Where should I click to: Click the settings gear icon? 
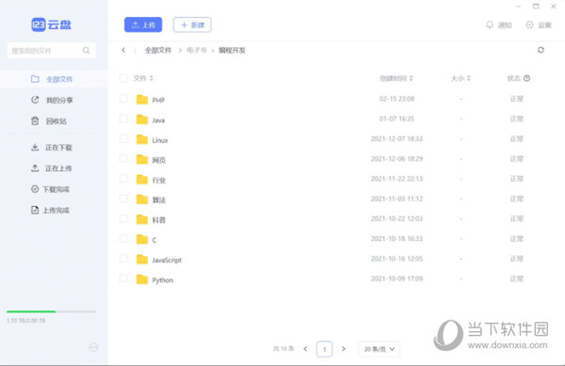click(x=529, y=24)
